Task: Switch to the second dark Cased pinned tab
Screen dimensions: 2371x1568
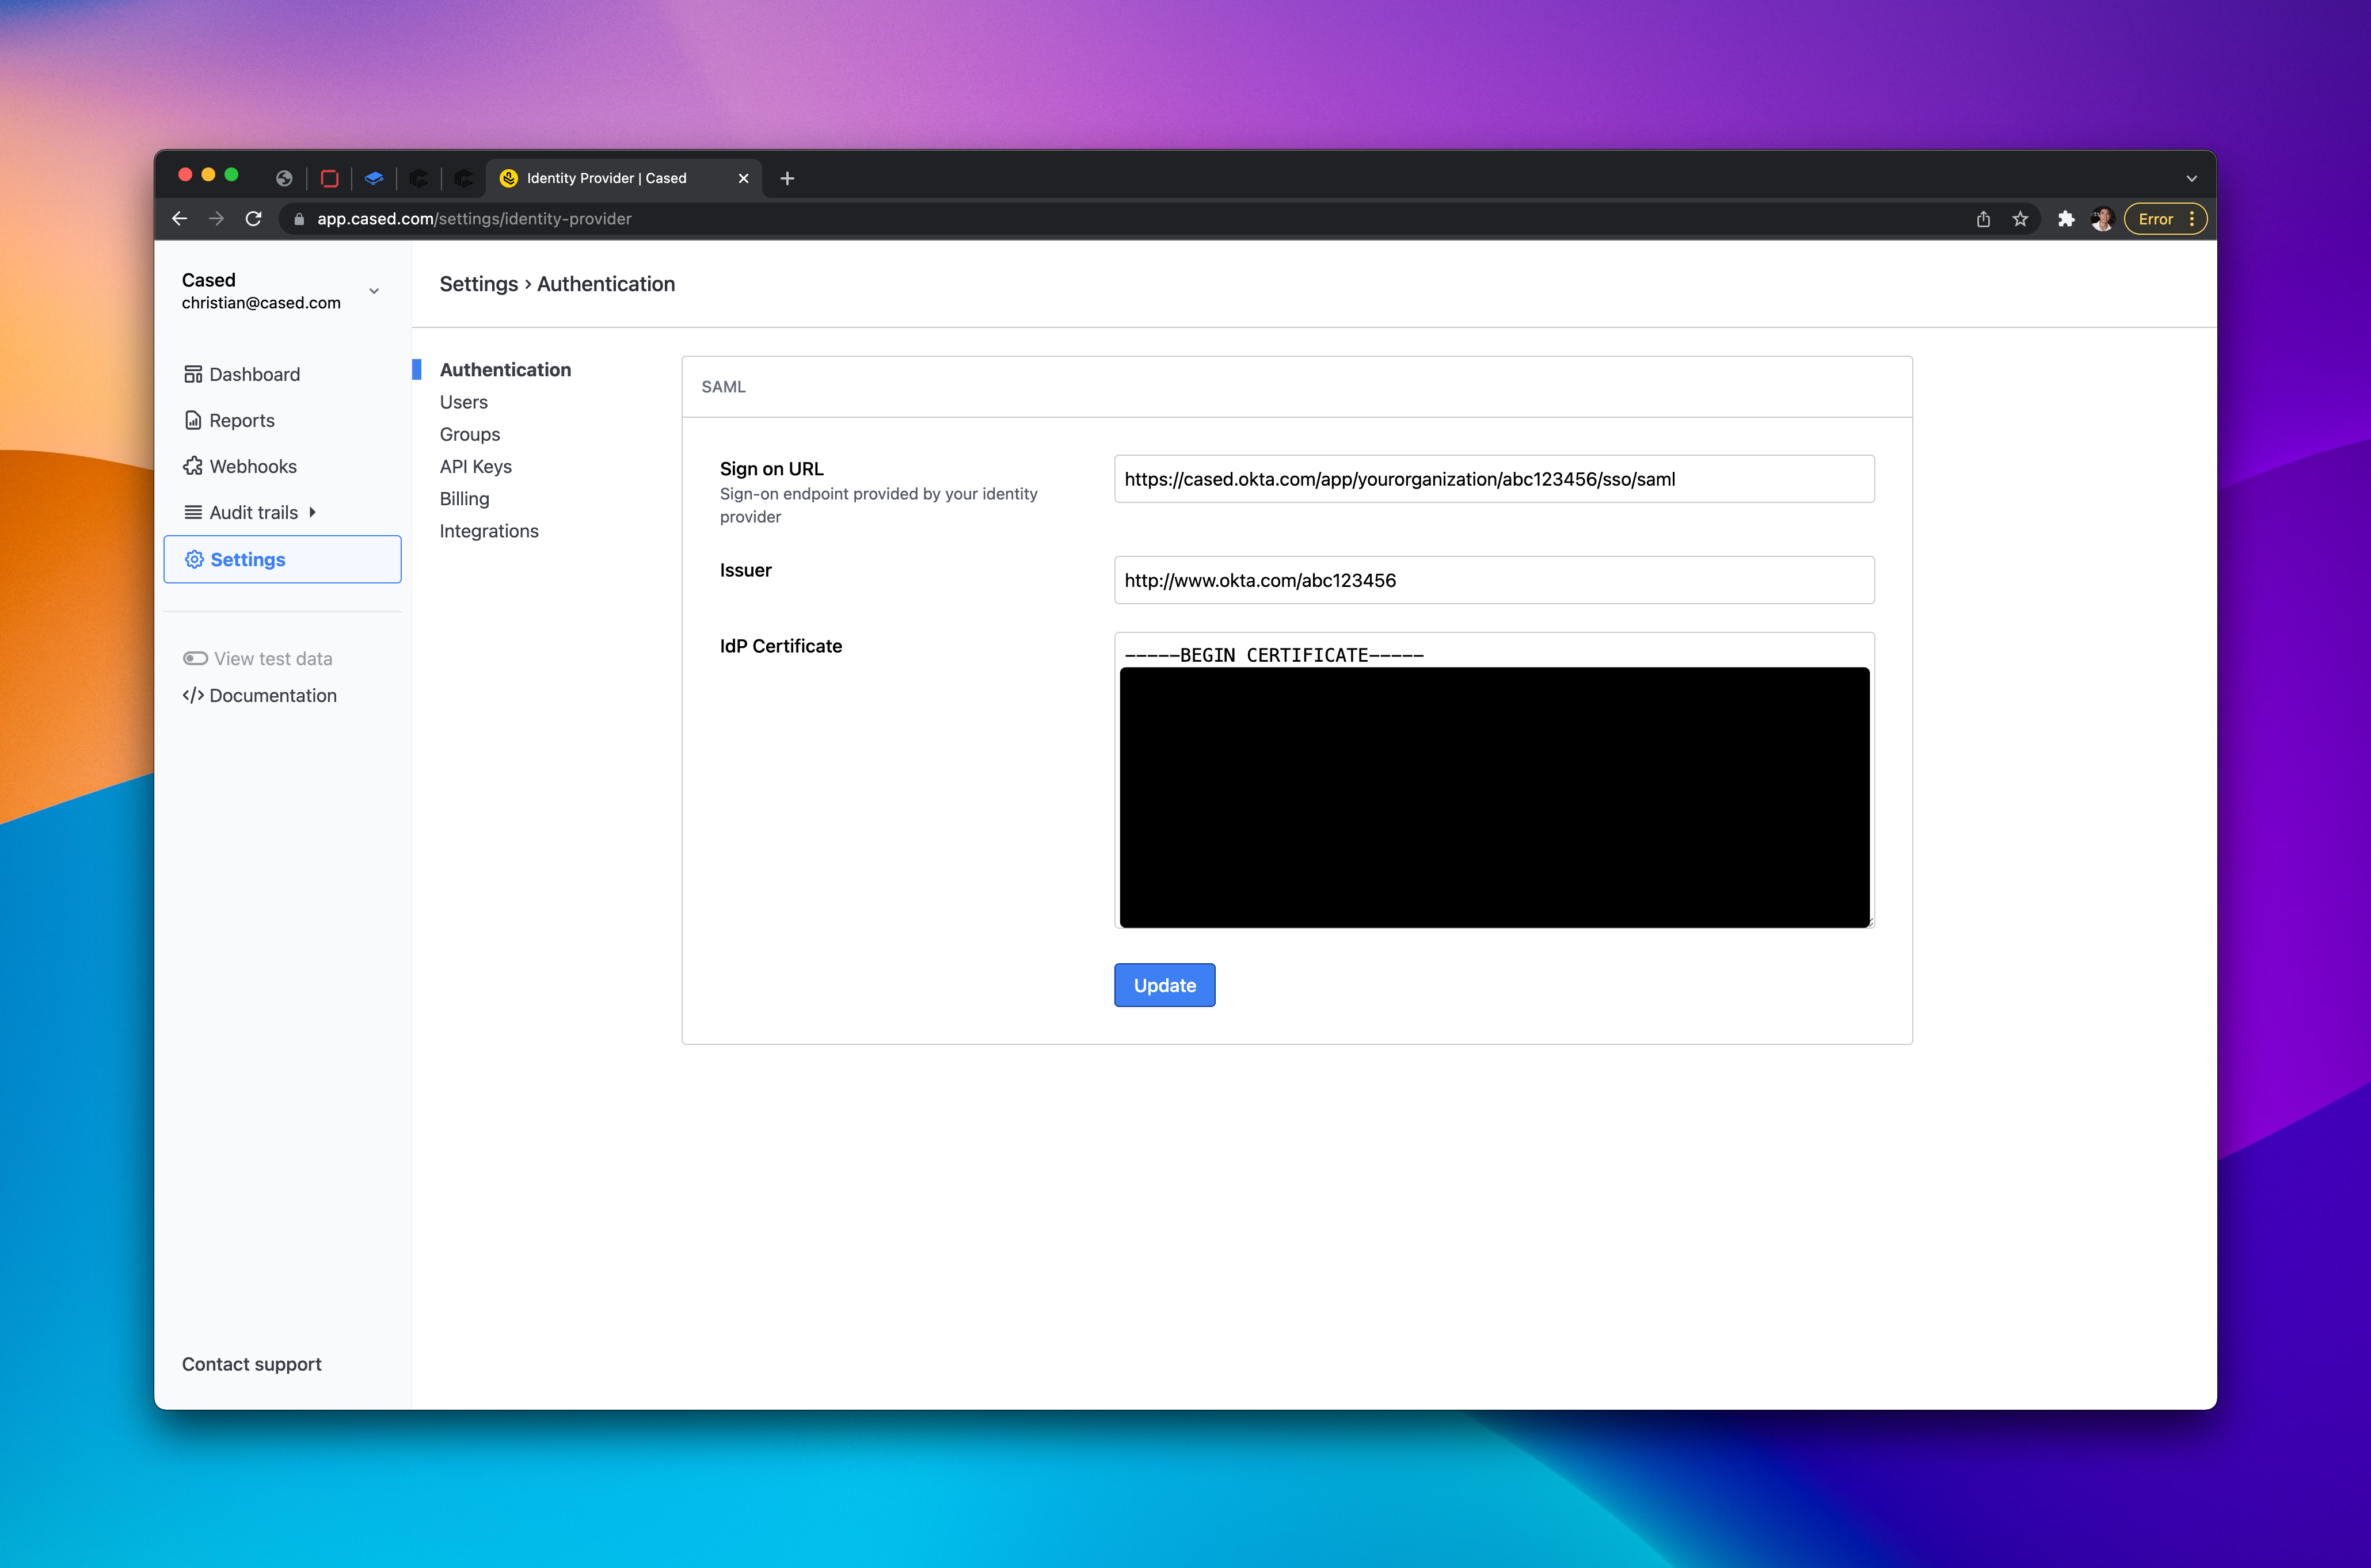Action: (463, 178)
